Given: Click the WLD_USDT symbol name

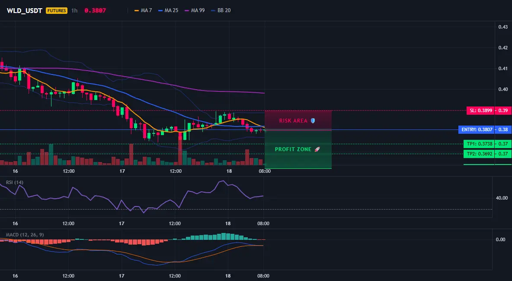Looking at the screenshot, I should (x=25, y=10).
